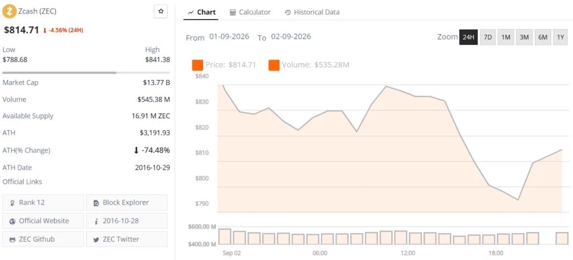Click the Rank 12 medal icon
573x260 pixels.
click(x=13, y=202)
